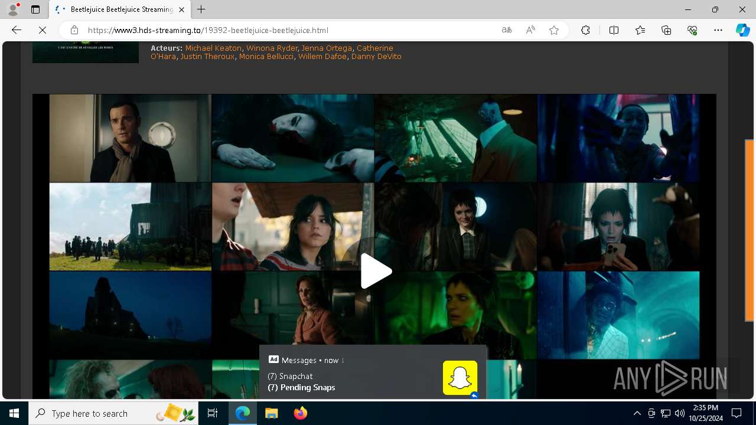Open actor link Jenna Ortega
Viewport: 756px width, 425px height.
coord(327,48)
